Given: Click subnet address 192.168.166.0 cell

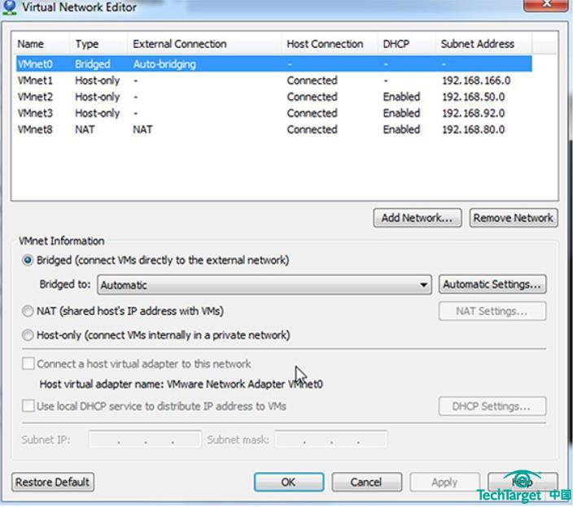Looking at the screenshot, I should pos(476,81).
